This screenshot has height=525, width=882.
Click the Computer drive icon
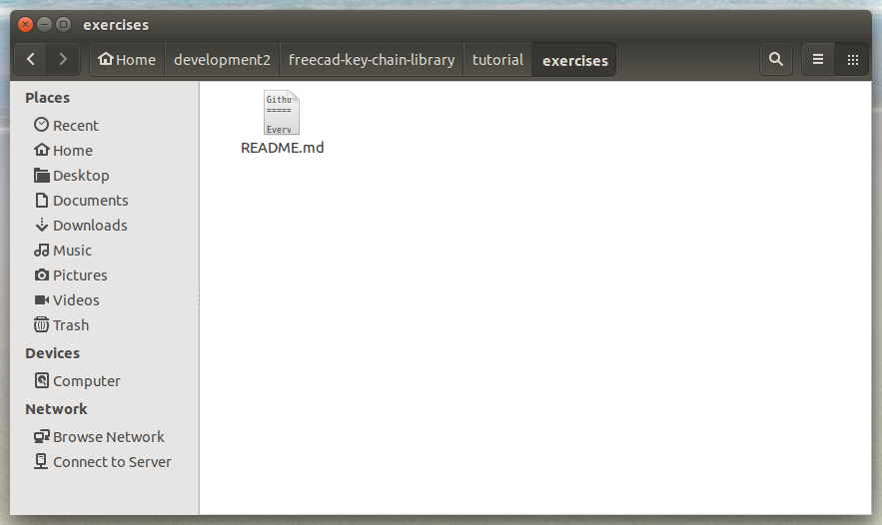point(41,380)
